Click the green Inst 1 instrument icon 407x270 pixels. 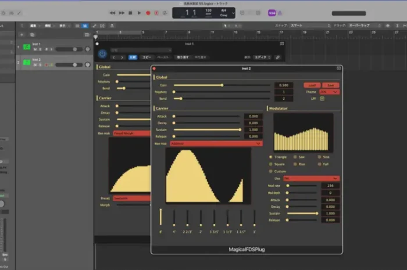[x=27, y=47]
